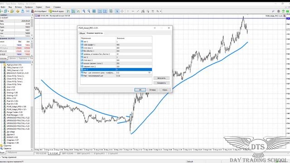Open the Скрипты folder in Navigator
The width and height of the screenshot is (290, 163).
7,146
